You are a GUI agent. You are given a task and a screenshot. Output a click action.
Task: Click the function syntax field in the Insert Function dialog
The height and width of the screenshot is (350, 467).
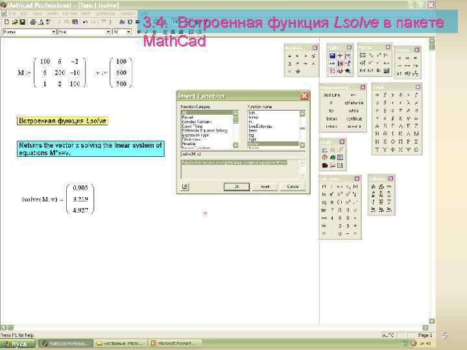click(x=243, y=154)
